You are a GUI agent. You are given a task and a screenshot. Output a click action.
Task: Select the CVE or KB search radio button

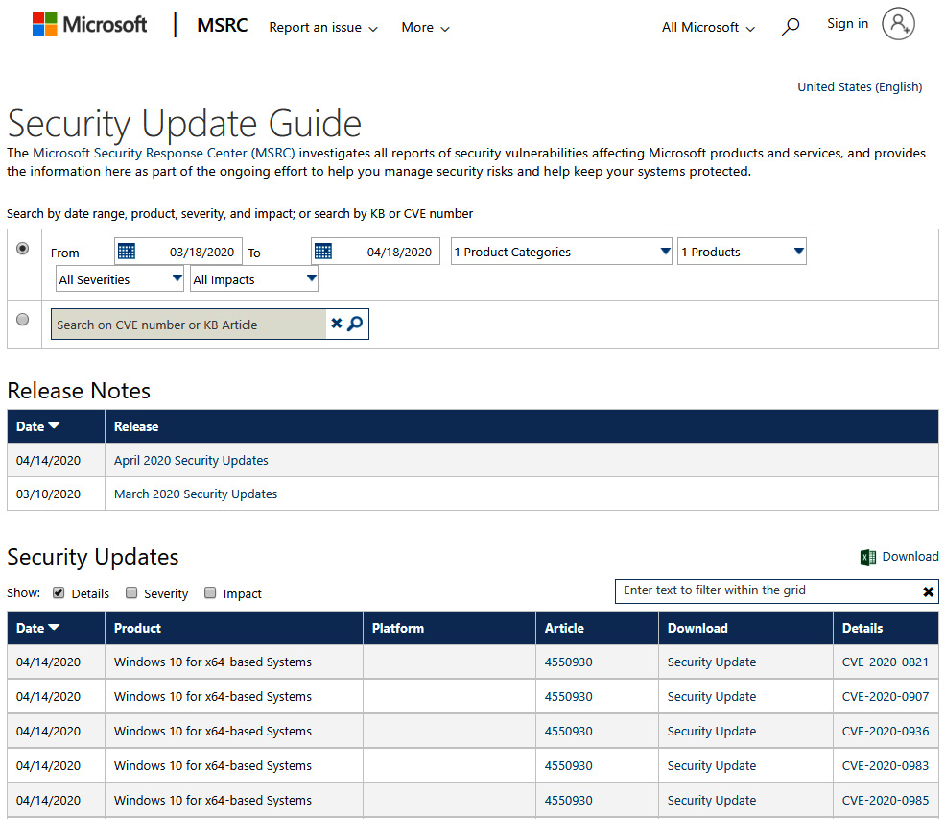[x=23, y=320]
